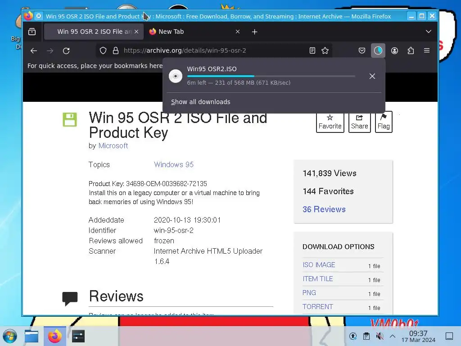
Task: Click the 141,839 Views text
Action: tap(329, 173)
